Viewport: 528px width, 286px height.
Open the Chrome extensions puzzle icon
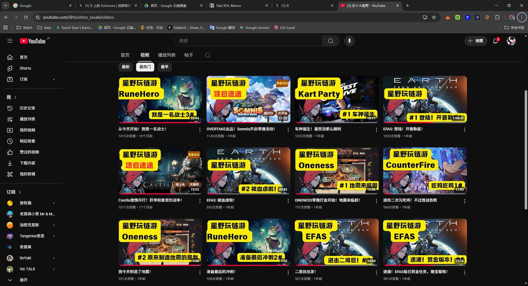(x=497, y=17)
